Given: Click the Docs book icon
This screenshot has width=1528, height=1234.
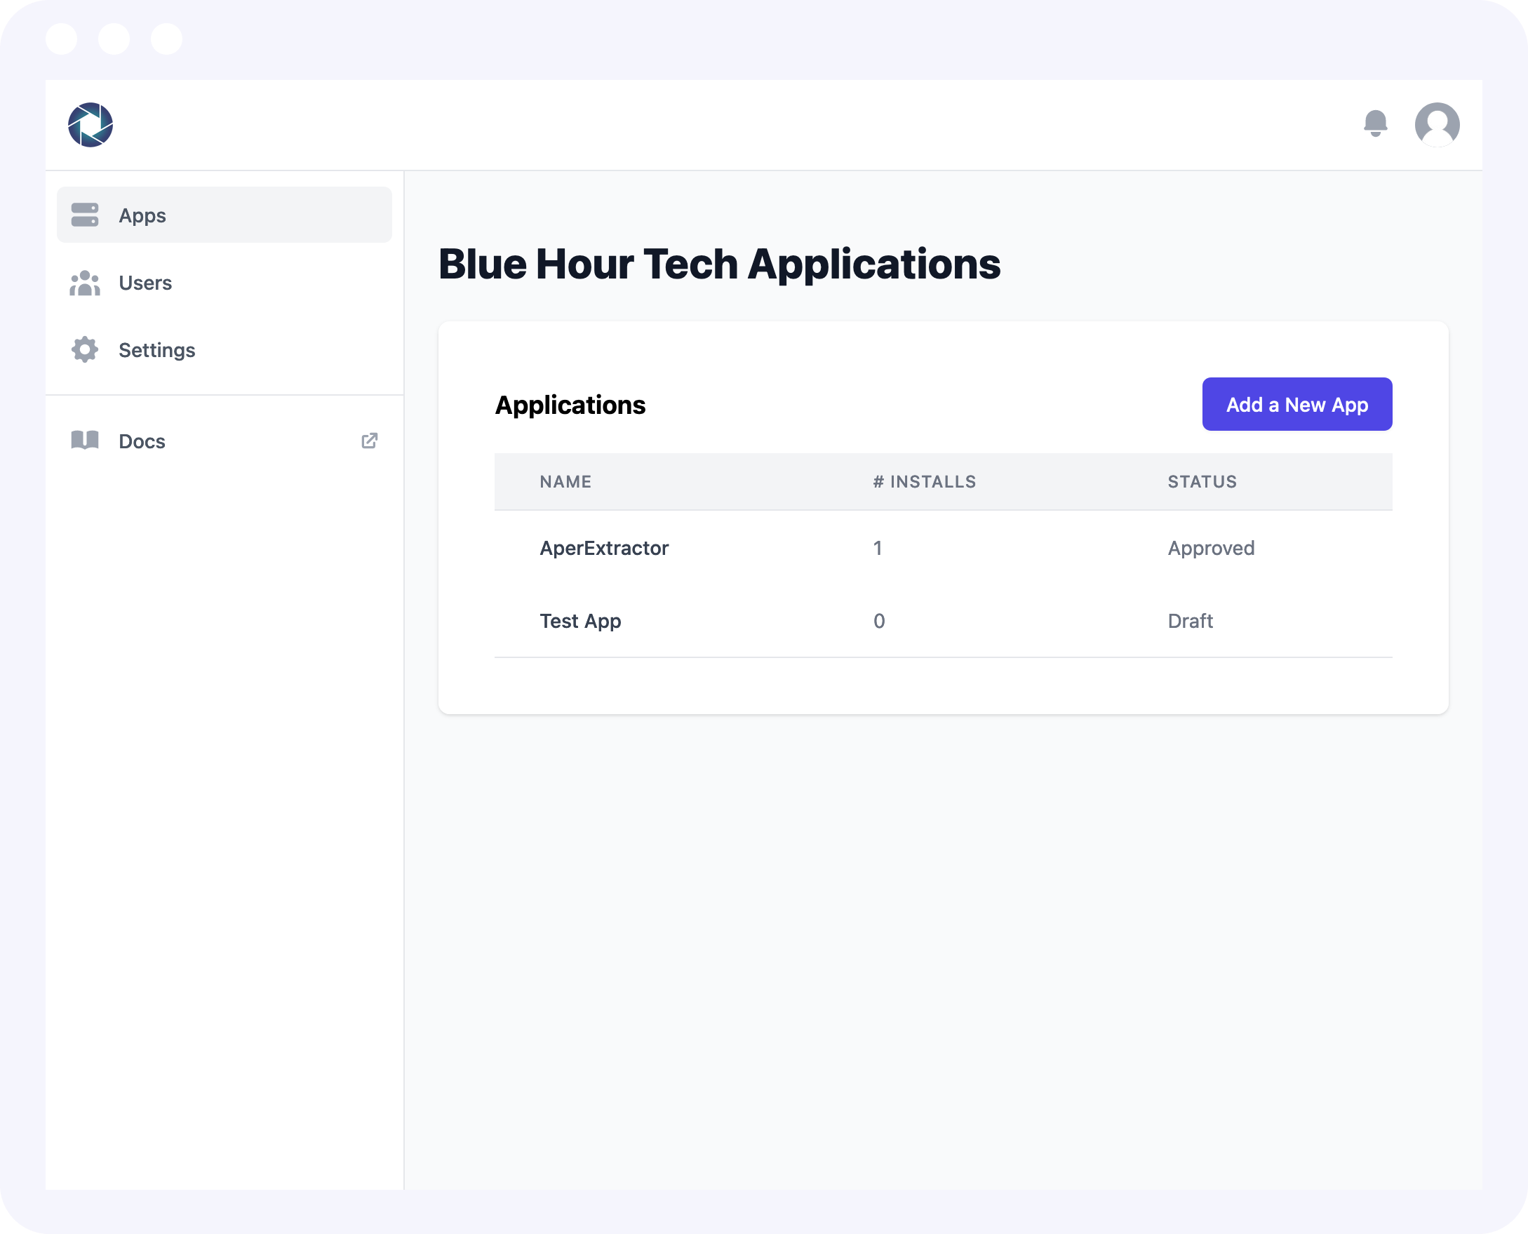Looking at the screenshot, I should pos(85,441).
